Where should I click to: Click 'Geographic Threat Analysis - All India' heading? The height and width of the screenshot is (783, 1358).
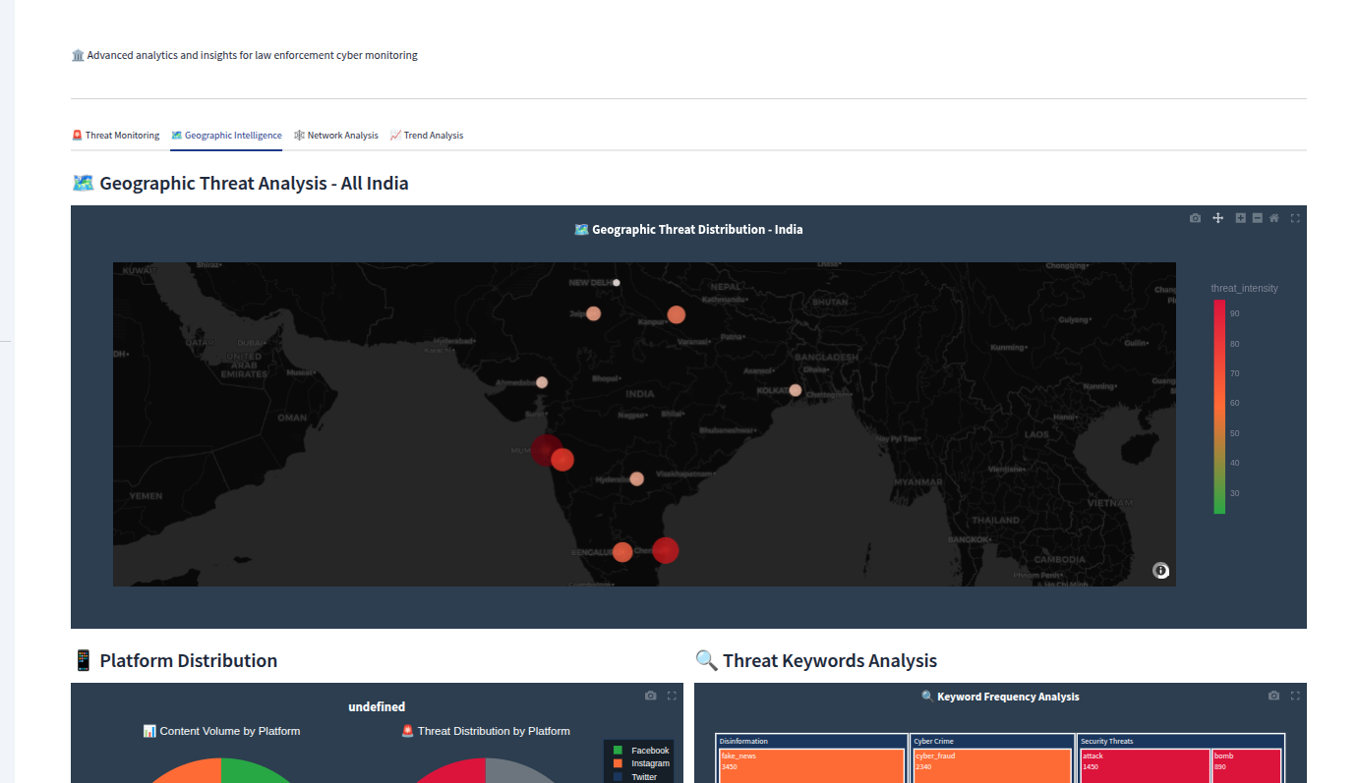point(240,183)
